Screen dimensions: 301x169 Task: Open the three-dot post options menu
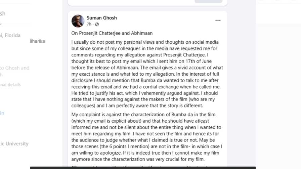(218, 20)
